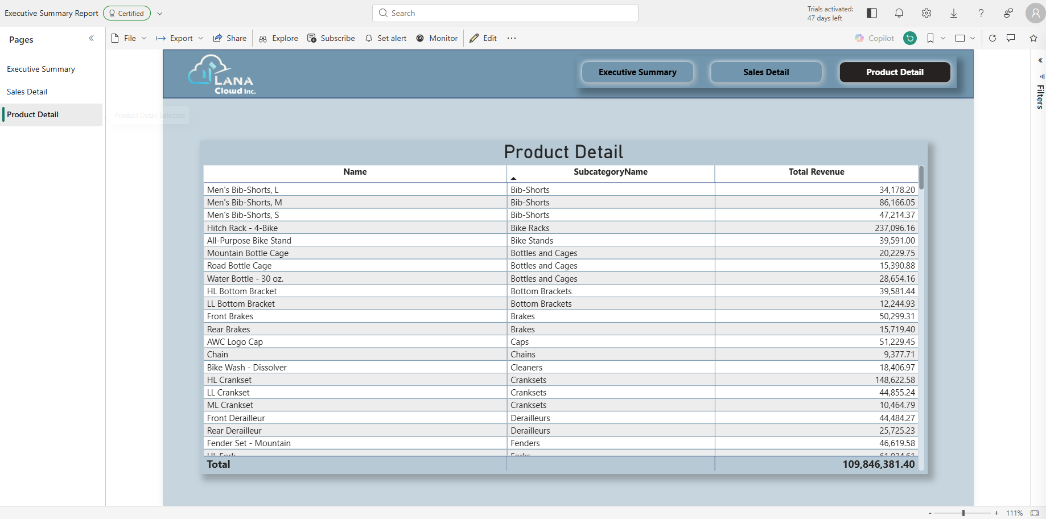
Task: Refresh the report visuals
Action: [993, 38]
